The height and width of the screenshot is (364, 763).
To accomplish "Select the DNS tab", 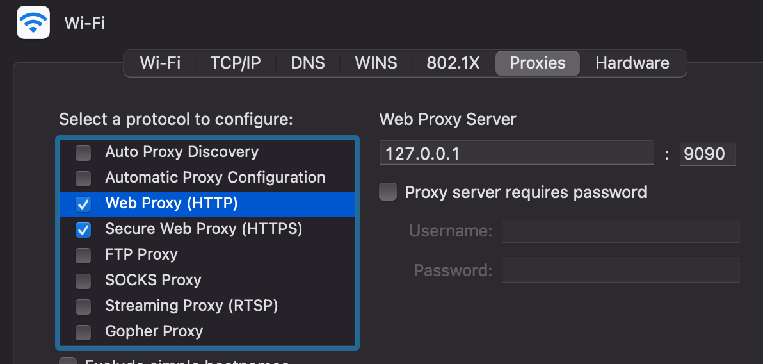I will (307, 63).
